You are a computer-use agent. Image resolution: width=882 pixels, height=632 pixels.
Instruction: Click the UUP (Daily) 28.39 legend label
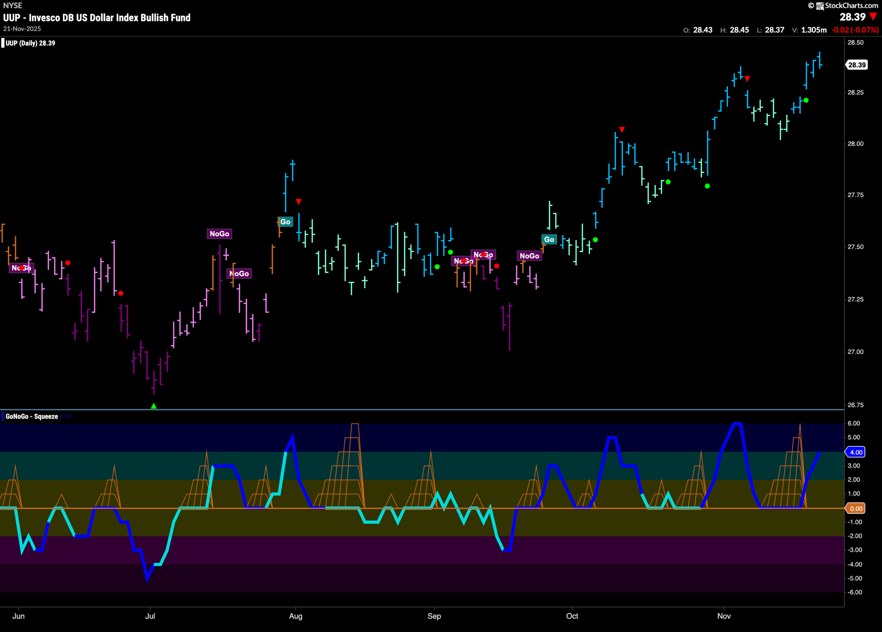30,43
